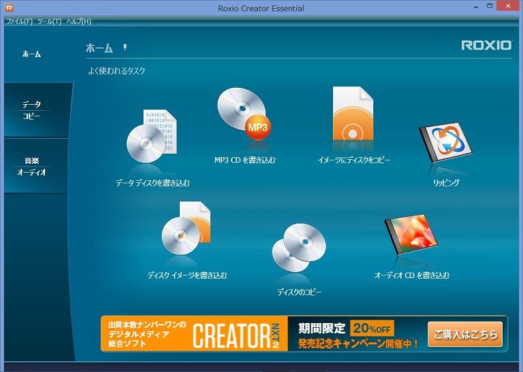Click the ディスク イメージを書き込む label
523x372 pixels.
pyautogui.click(x=187, y=275)
